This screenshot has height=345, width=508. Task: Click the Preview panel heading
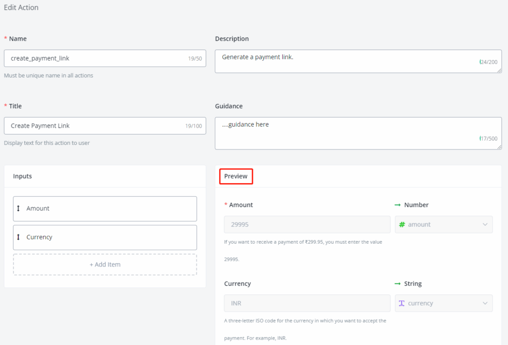click(236, 176)
